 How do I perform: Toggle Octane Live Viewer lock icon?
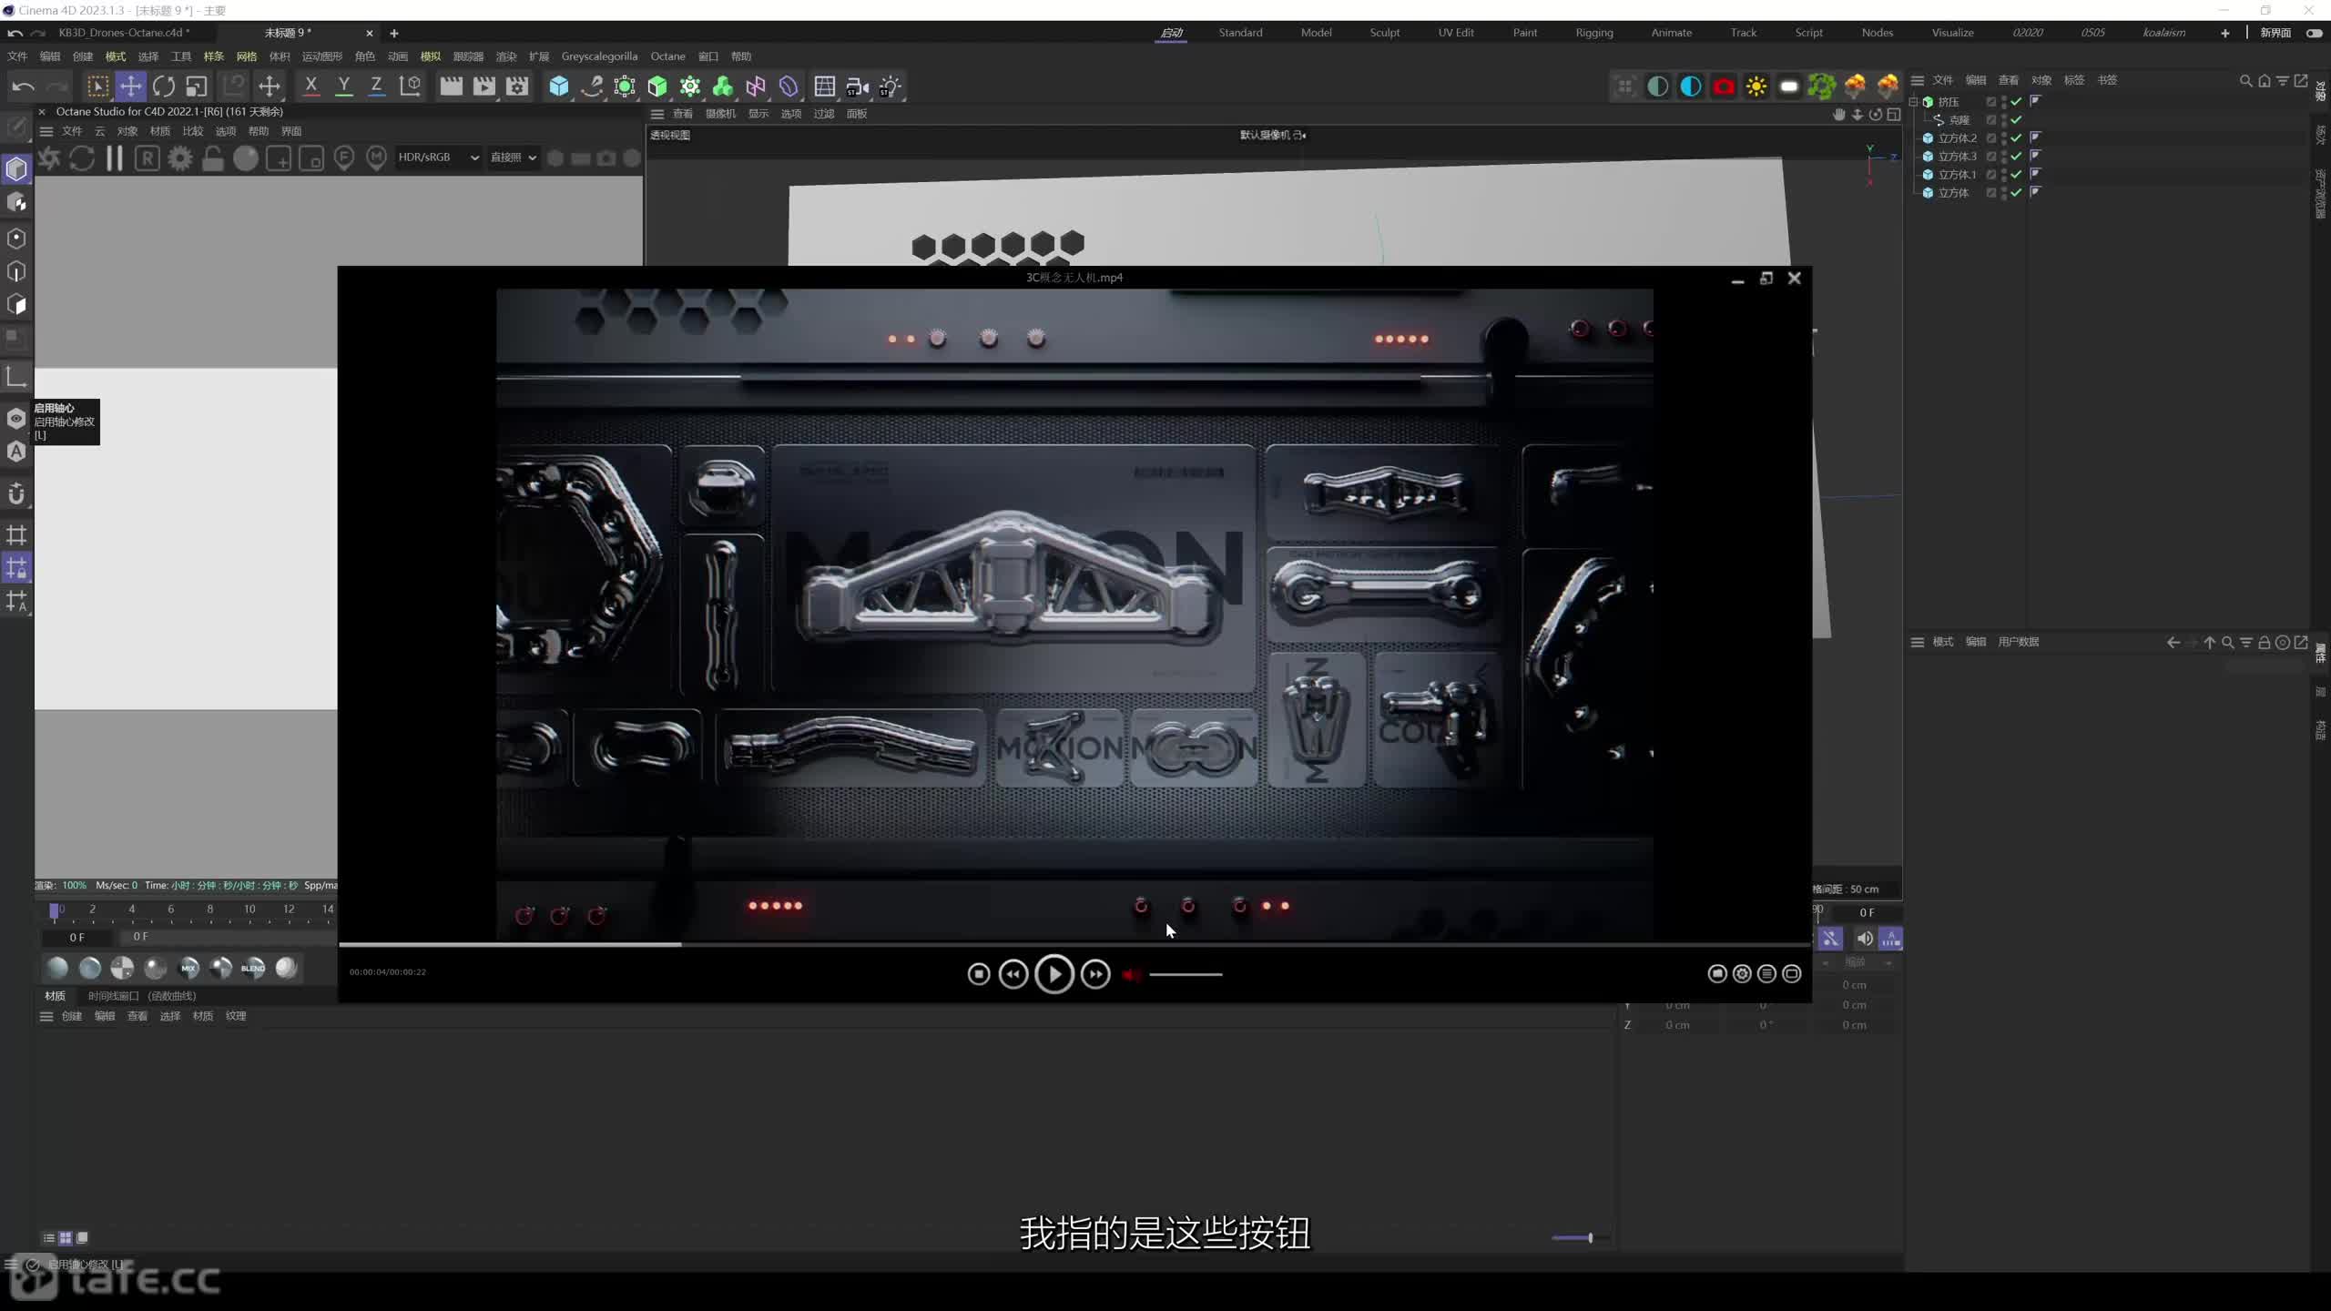[213, 158]
